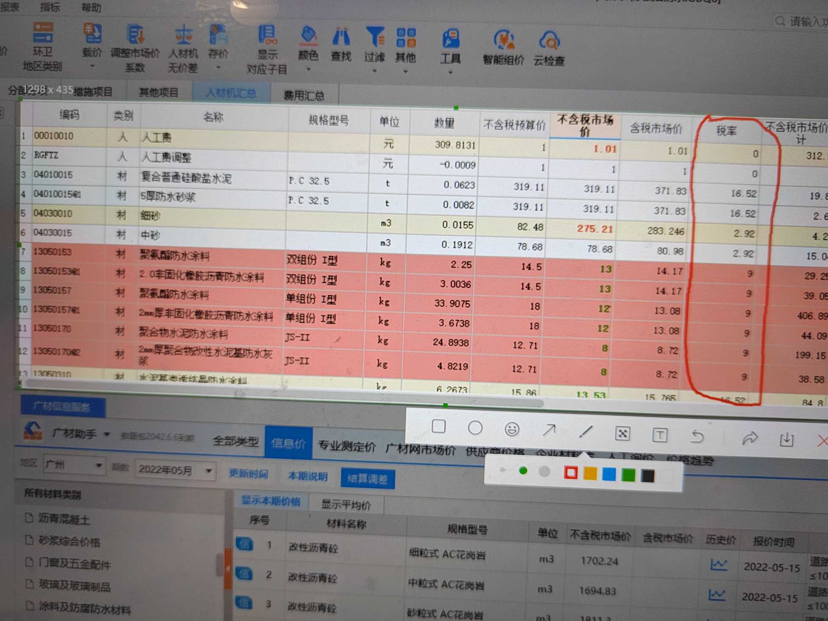
Task: Click the 请输入 search field
Action: 800,21
